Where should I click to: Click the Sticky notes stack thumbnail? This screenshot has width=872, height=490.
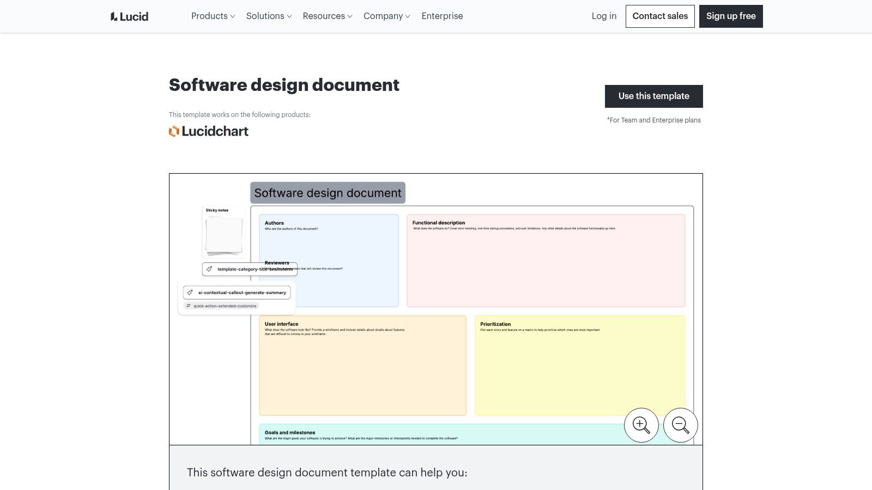pos(223,235)
